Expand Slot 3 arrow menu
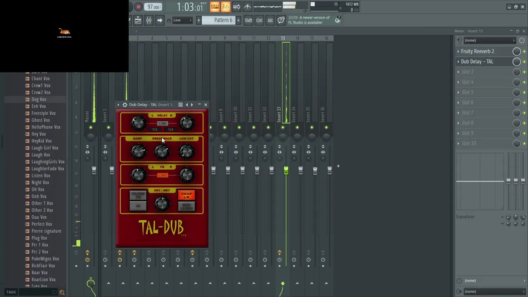Viewport: 528px width, 297px height. 458,72
